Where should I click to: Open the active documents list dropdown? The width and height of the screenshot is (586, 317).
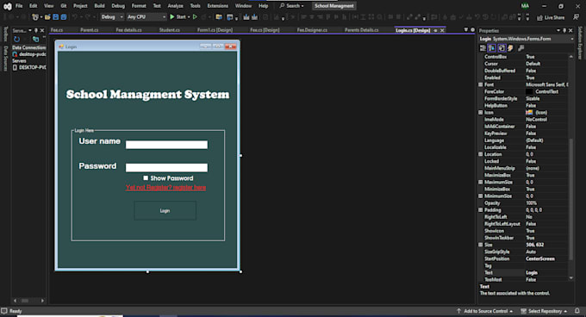tap(466, 29)
